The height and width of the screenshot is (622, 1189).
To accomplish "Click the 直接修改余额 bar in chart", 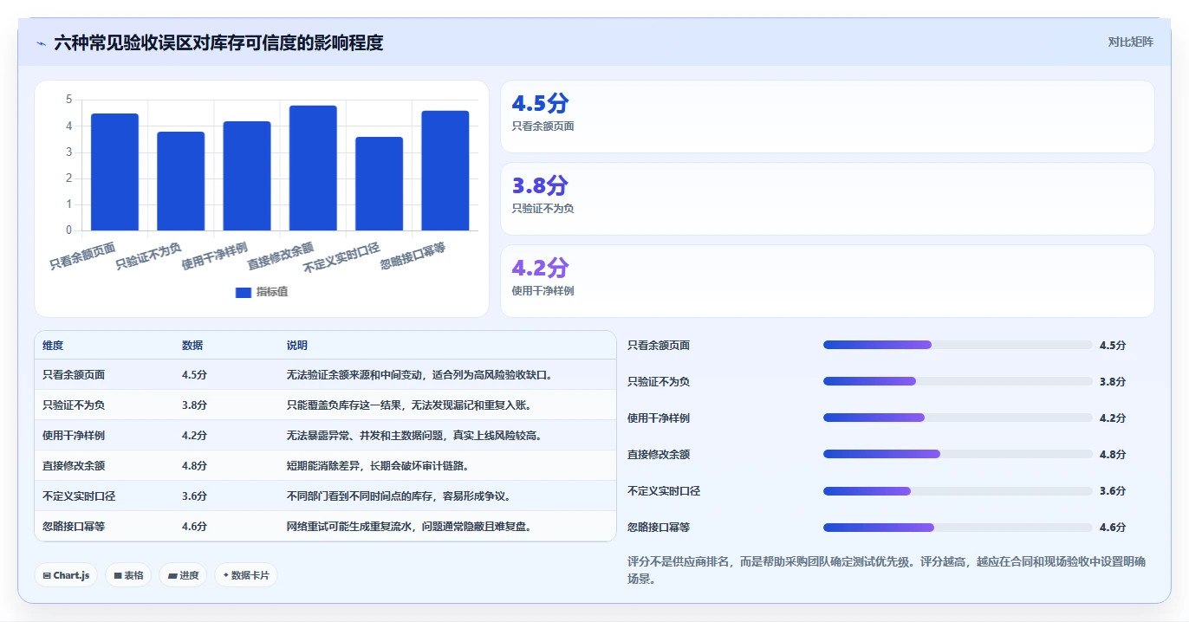I will point(313,168).
